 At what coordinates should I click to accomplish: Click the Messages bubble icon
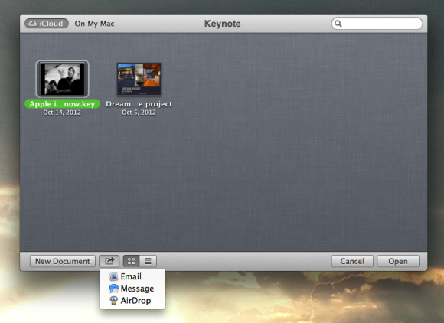[113, 289]
